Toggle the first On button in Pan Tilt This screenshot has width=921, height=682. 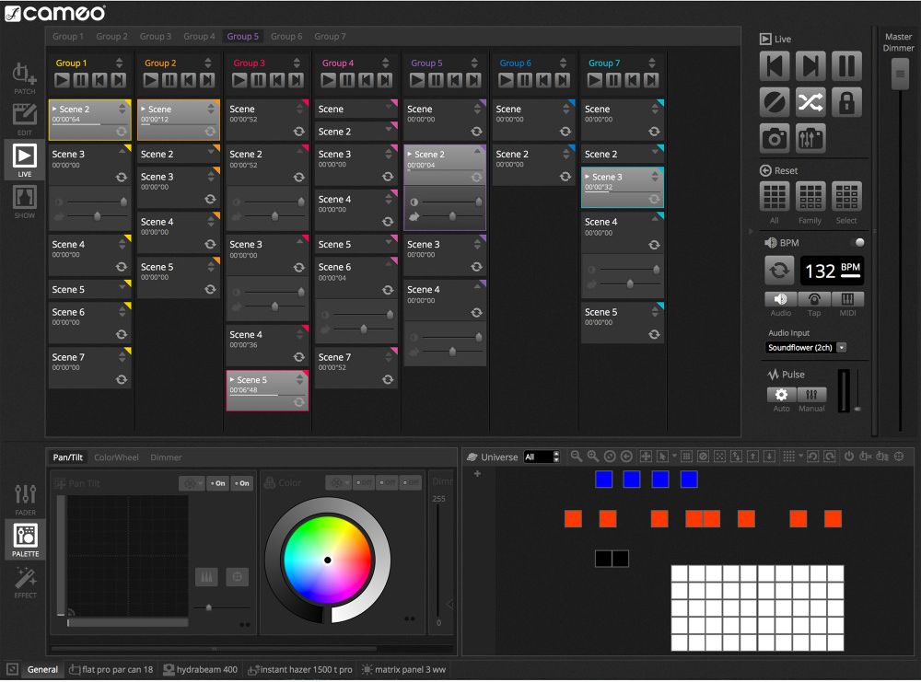click(x=217, y=483)
